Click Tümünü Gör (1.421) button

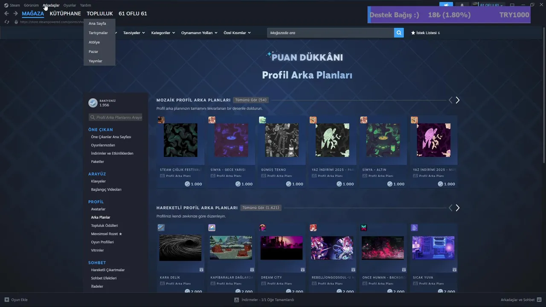[x=261, y=208]
